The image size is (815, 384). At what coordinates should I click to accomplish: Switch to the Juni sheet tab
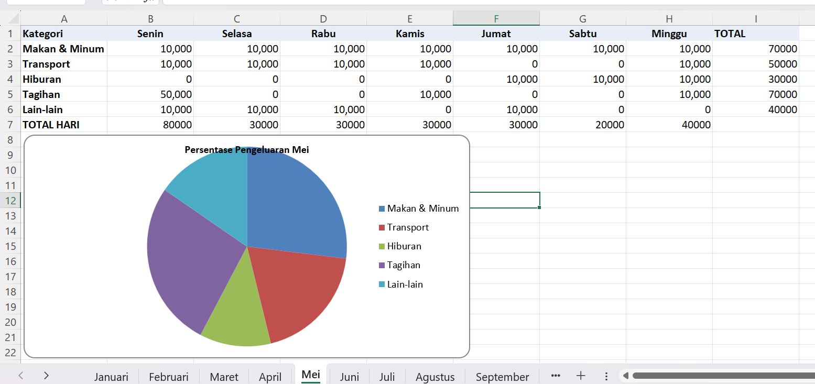(x=349, y=376)
